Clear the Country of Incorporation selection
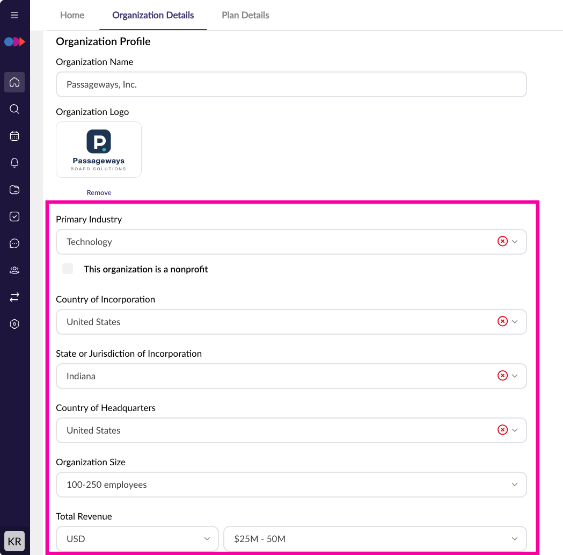 click(x=502, y=321)
